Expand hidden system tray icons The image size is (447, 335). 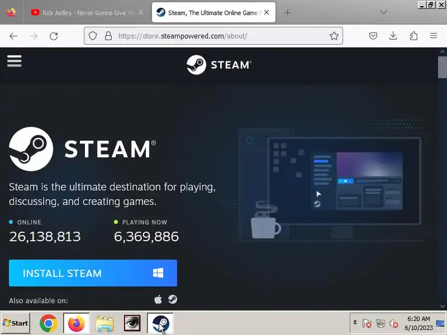pos(355,323)
